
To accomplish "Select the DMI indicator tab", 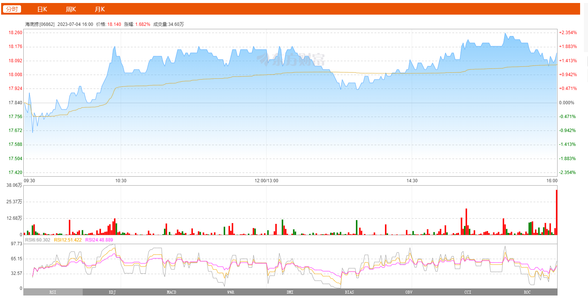I will [290, 292].
